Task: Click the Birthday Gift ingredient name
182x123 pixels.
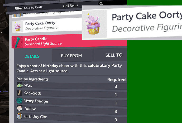Action: click(35, 116)
